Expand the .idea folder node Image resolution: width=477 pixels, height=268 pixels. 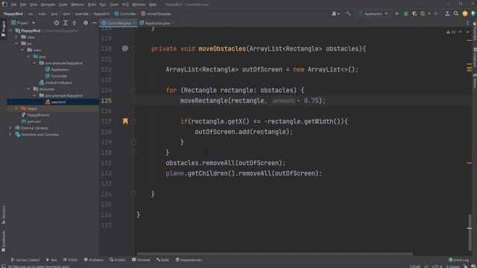click(x=16, y=37)
